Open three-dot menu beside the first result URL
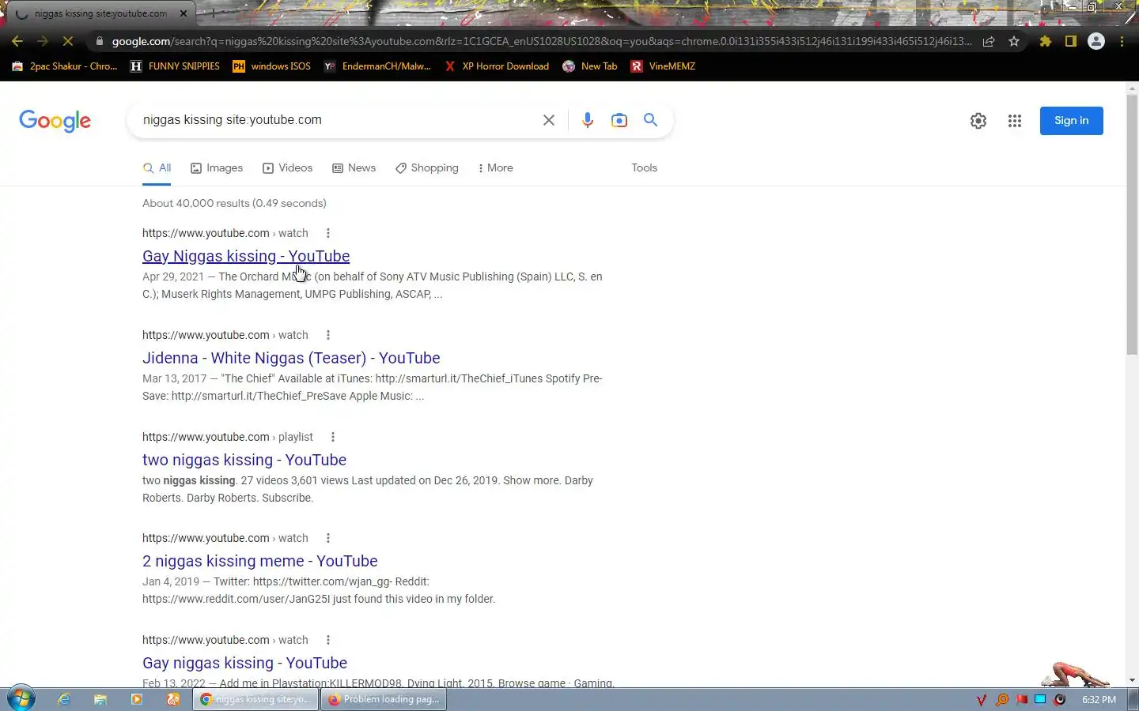Image resolution: width=1139 pixels, height=711 pixels. (x=327, y=233)
